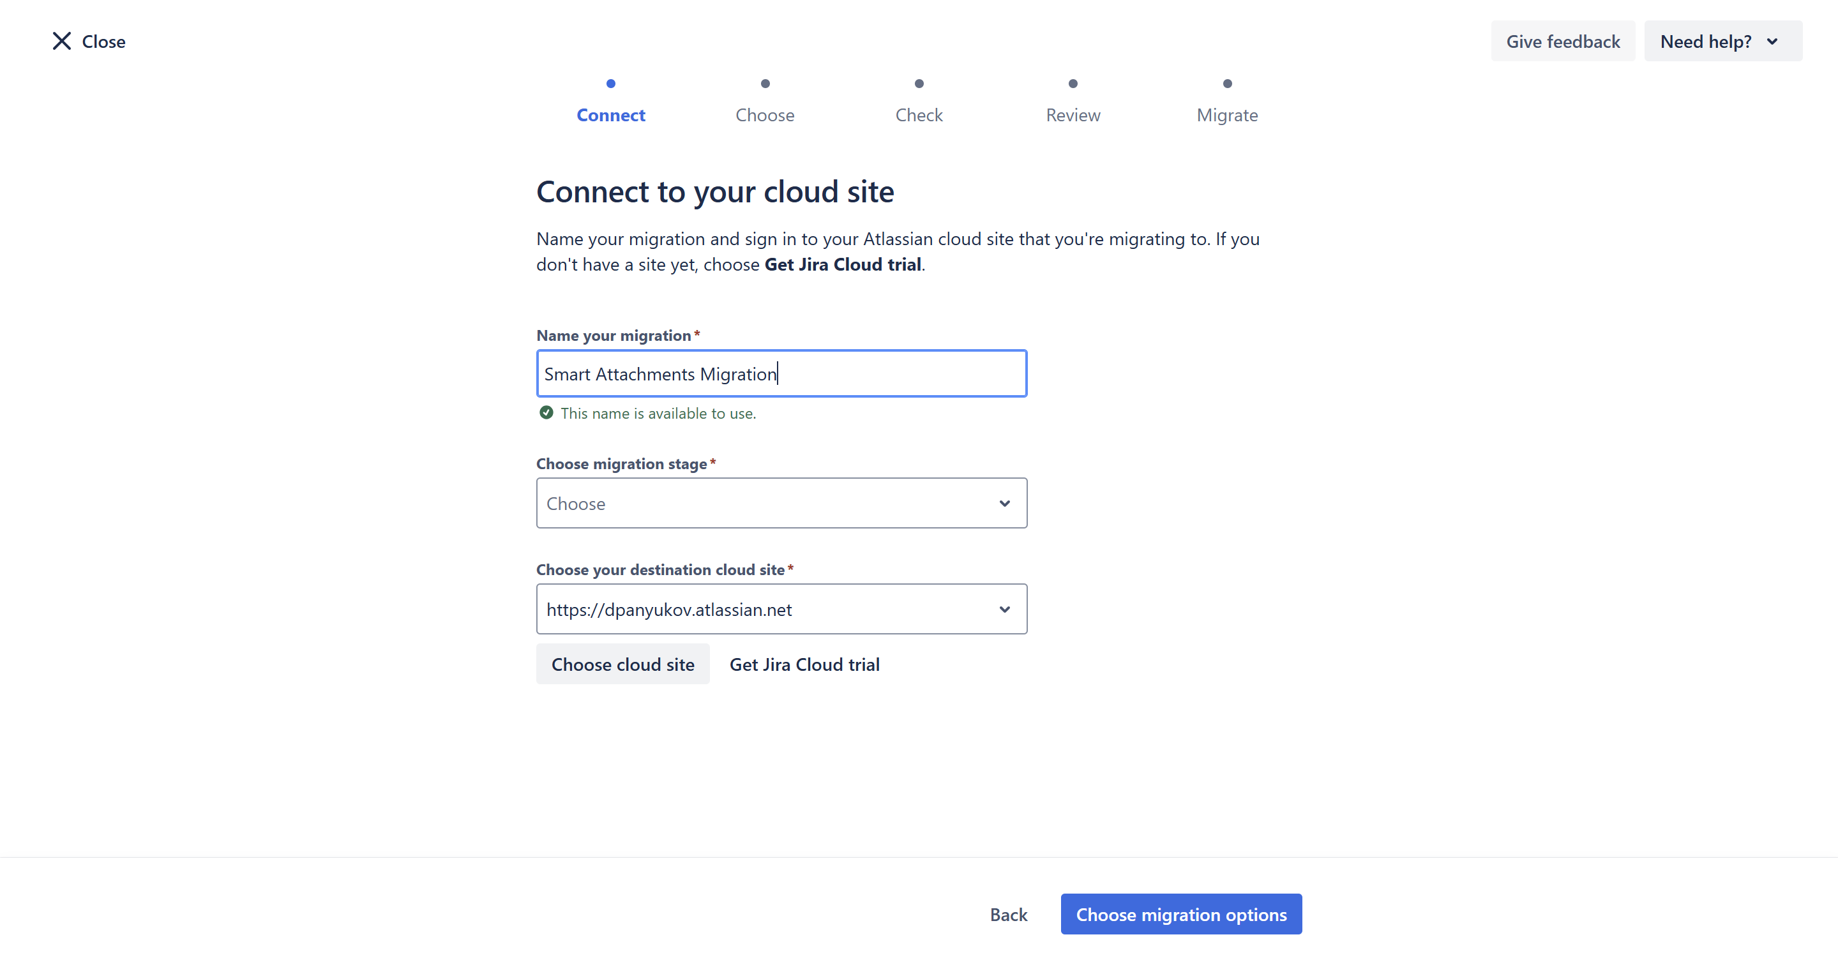Expand the Need help? chevron
The height and width of the screenshot is (967, 1838).
pyautogui.click(x=1772, y=41)
